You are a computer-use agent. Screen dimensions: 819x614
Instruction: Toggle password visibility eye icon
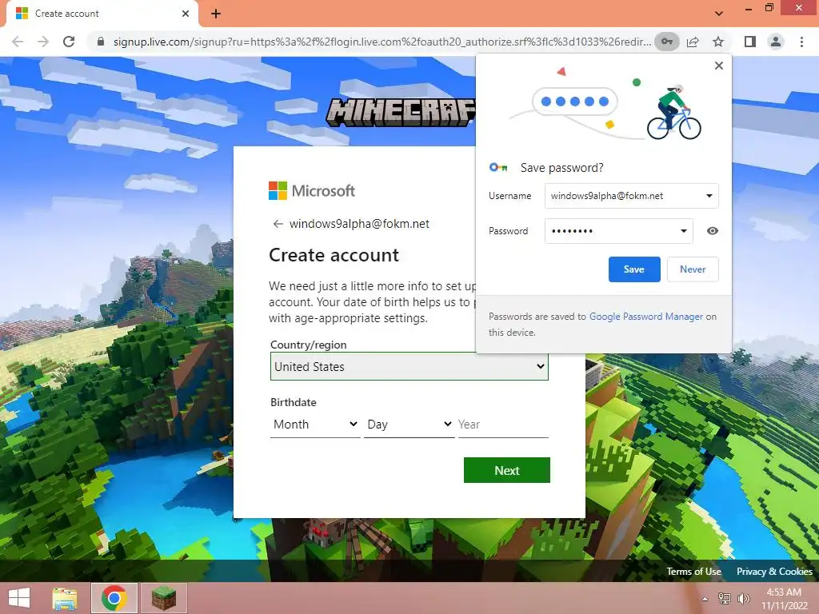click(712, 231)
